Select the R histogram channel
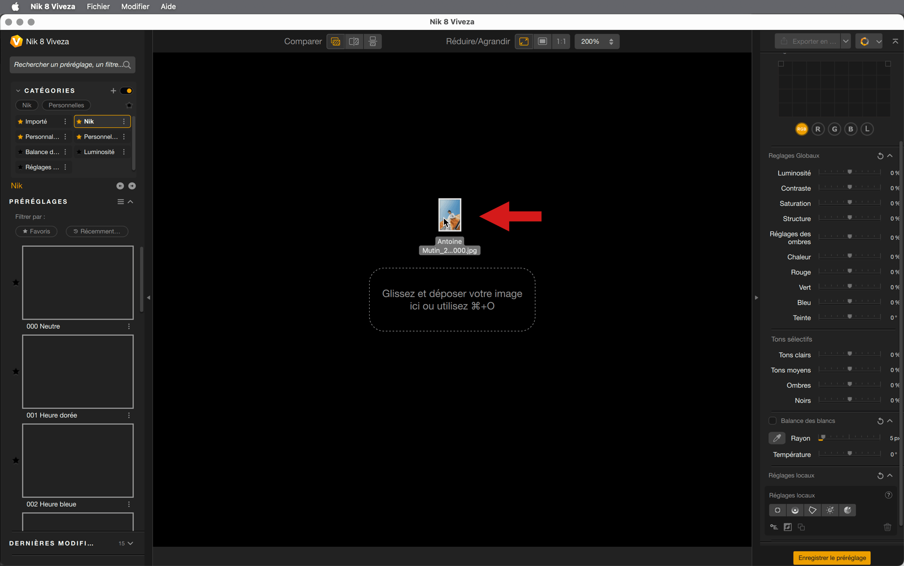 818,129
